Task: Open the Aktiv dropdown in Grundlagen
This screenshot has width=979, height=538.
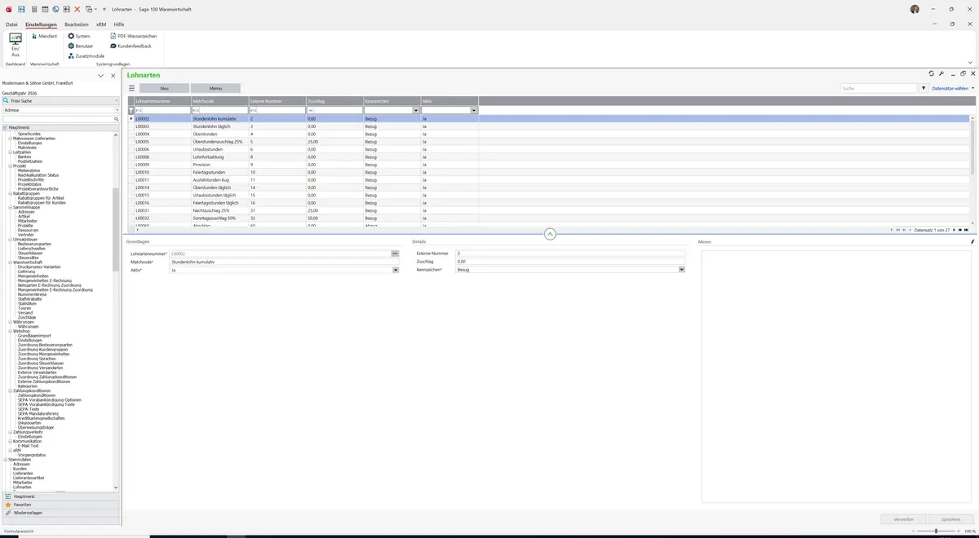Action: [396, 270]
